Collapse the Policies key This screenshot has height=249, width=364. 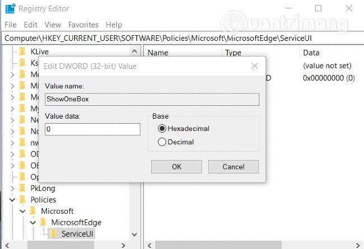12,200
